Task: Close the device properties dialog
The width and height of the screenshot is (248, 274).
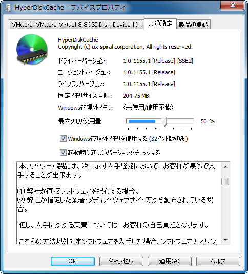Action: click(x=233, y=5)
